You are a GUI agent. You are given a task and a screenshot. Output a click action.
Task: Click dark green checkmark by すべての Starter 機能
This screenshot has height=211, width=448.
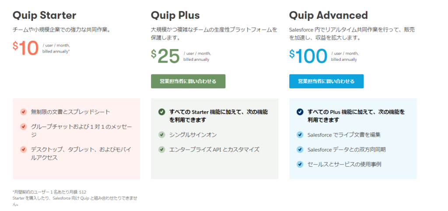point(161,112)
